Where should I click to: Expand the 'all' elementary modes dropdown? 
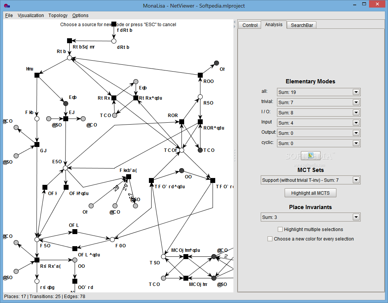[x=356, y=92]
